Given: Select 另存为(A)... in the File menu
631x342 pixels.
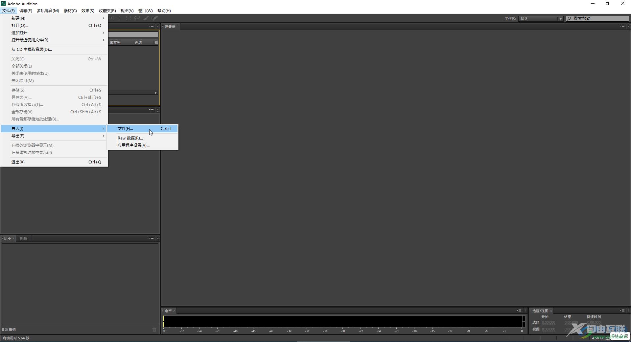Looking at the screenshot, I should point(54,97).
